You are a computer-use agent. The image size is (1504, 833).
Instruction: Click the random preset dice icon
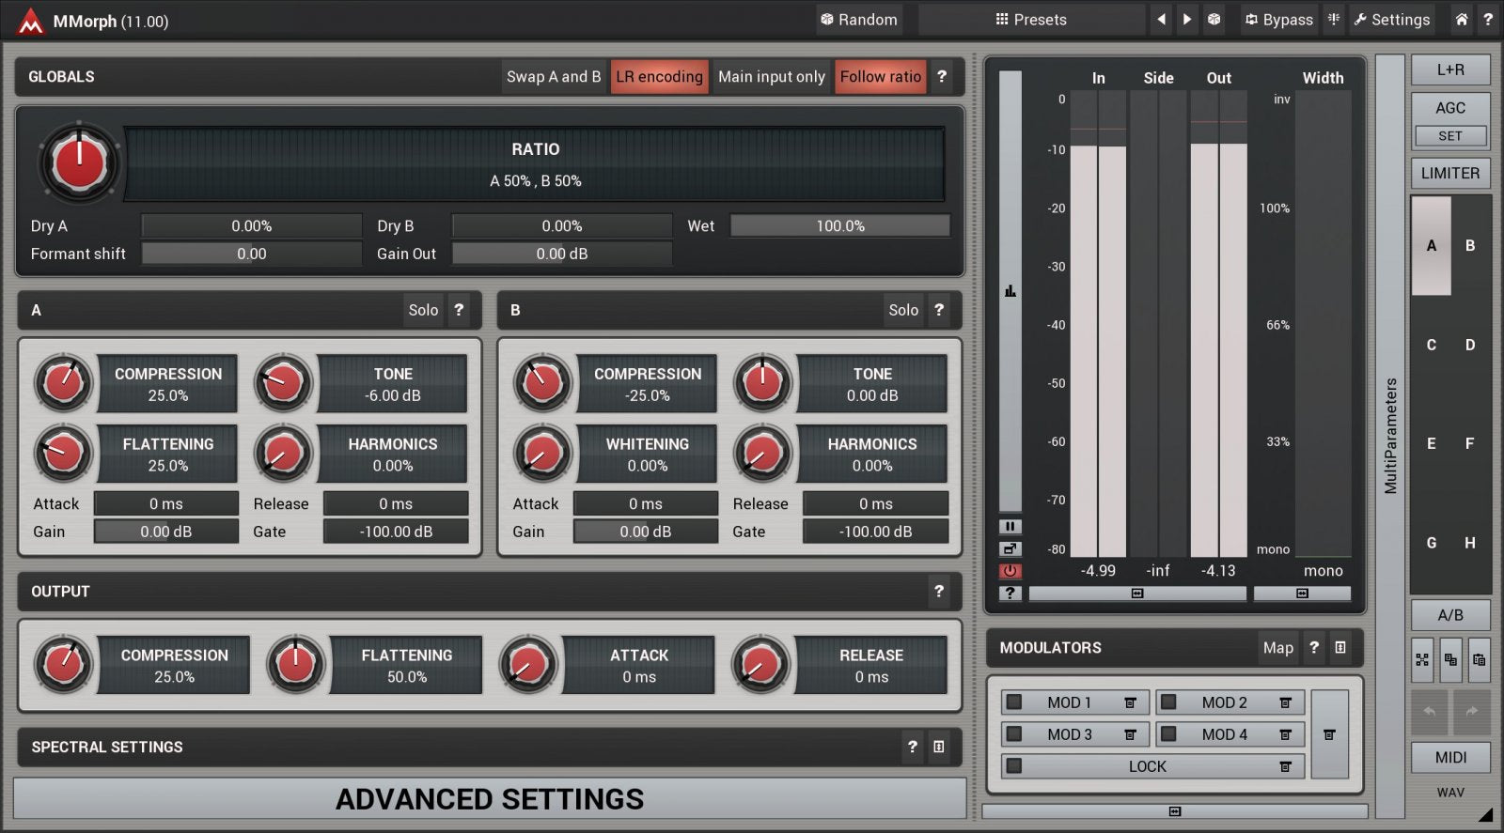1214,20
